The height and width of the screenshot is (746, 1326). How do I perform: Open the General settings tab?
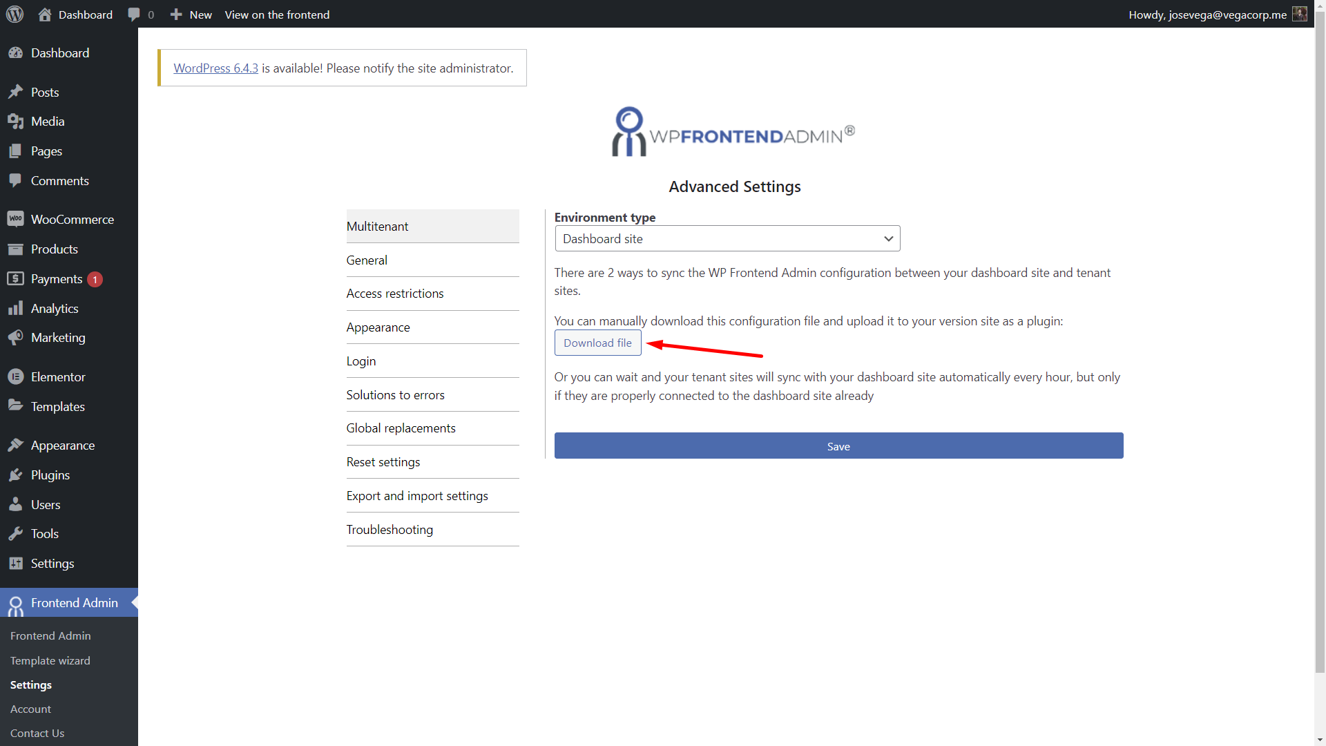tap(432, 260)
